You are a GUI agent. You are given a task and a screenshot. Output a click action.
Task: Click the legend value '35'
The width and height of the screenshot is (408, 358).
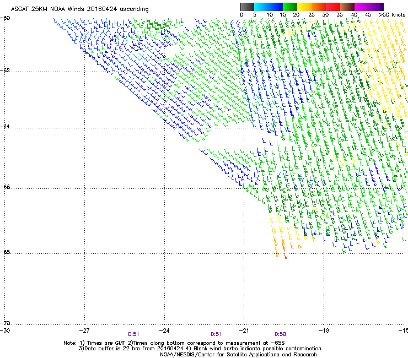(x=340, y=15)
